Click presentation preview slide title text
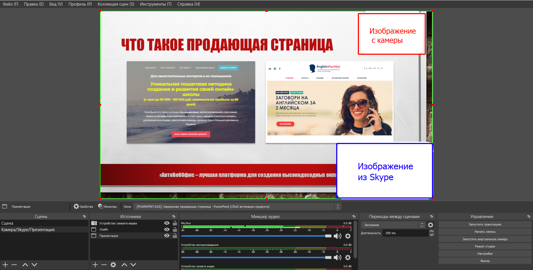The height and width of the screenshot is (270, 533). point(227,45)
